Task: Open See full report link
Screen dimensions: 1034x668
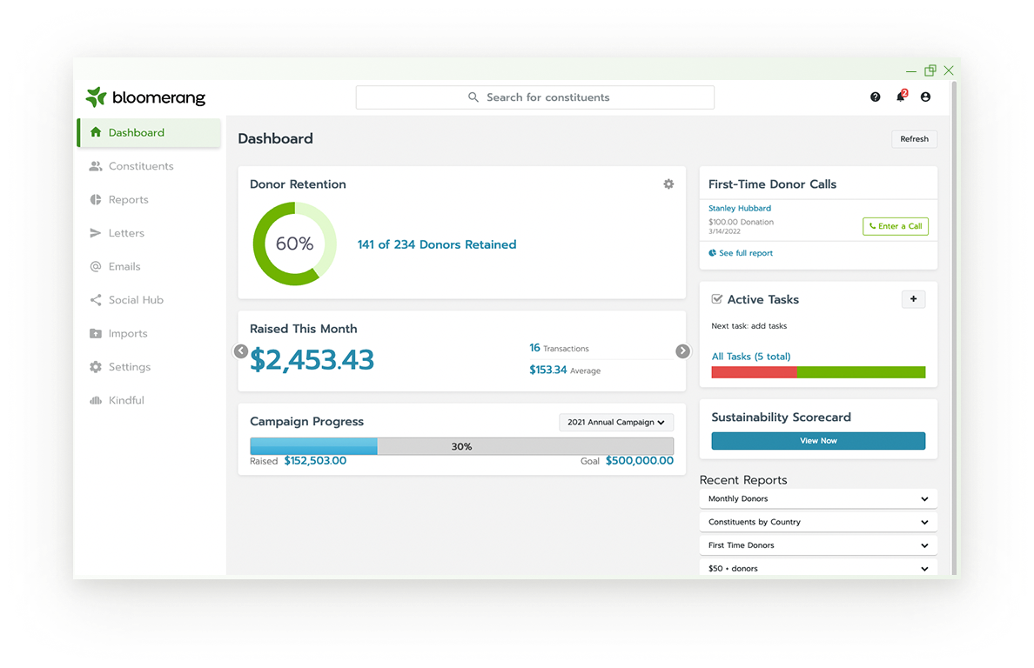Action: click(x=745, y=253)
